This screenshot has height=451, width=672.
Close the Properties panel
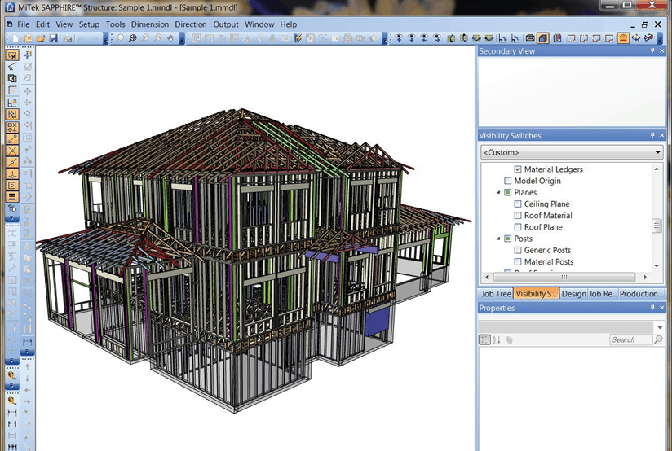(x=661, y=307)
